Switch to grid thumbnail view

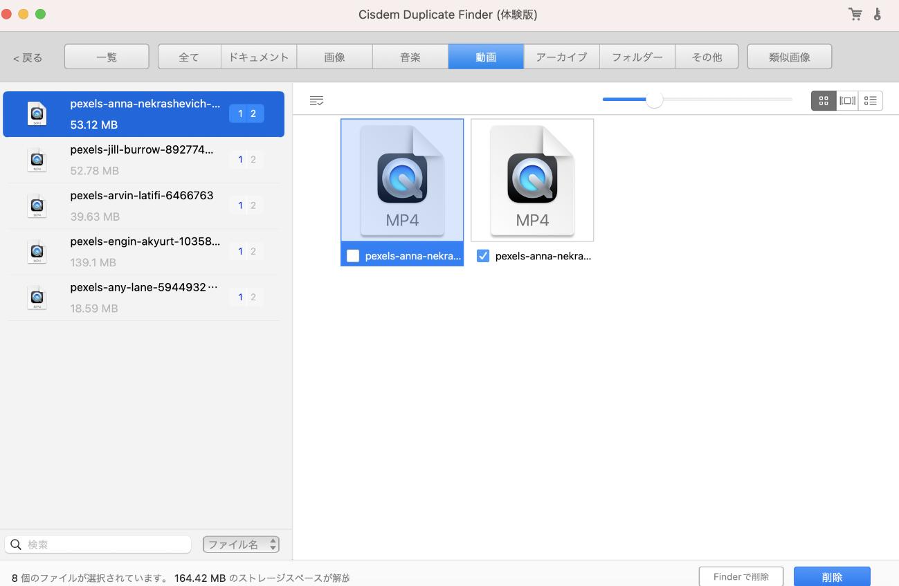point(824,101)
